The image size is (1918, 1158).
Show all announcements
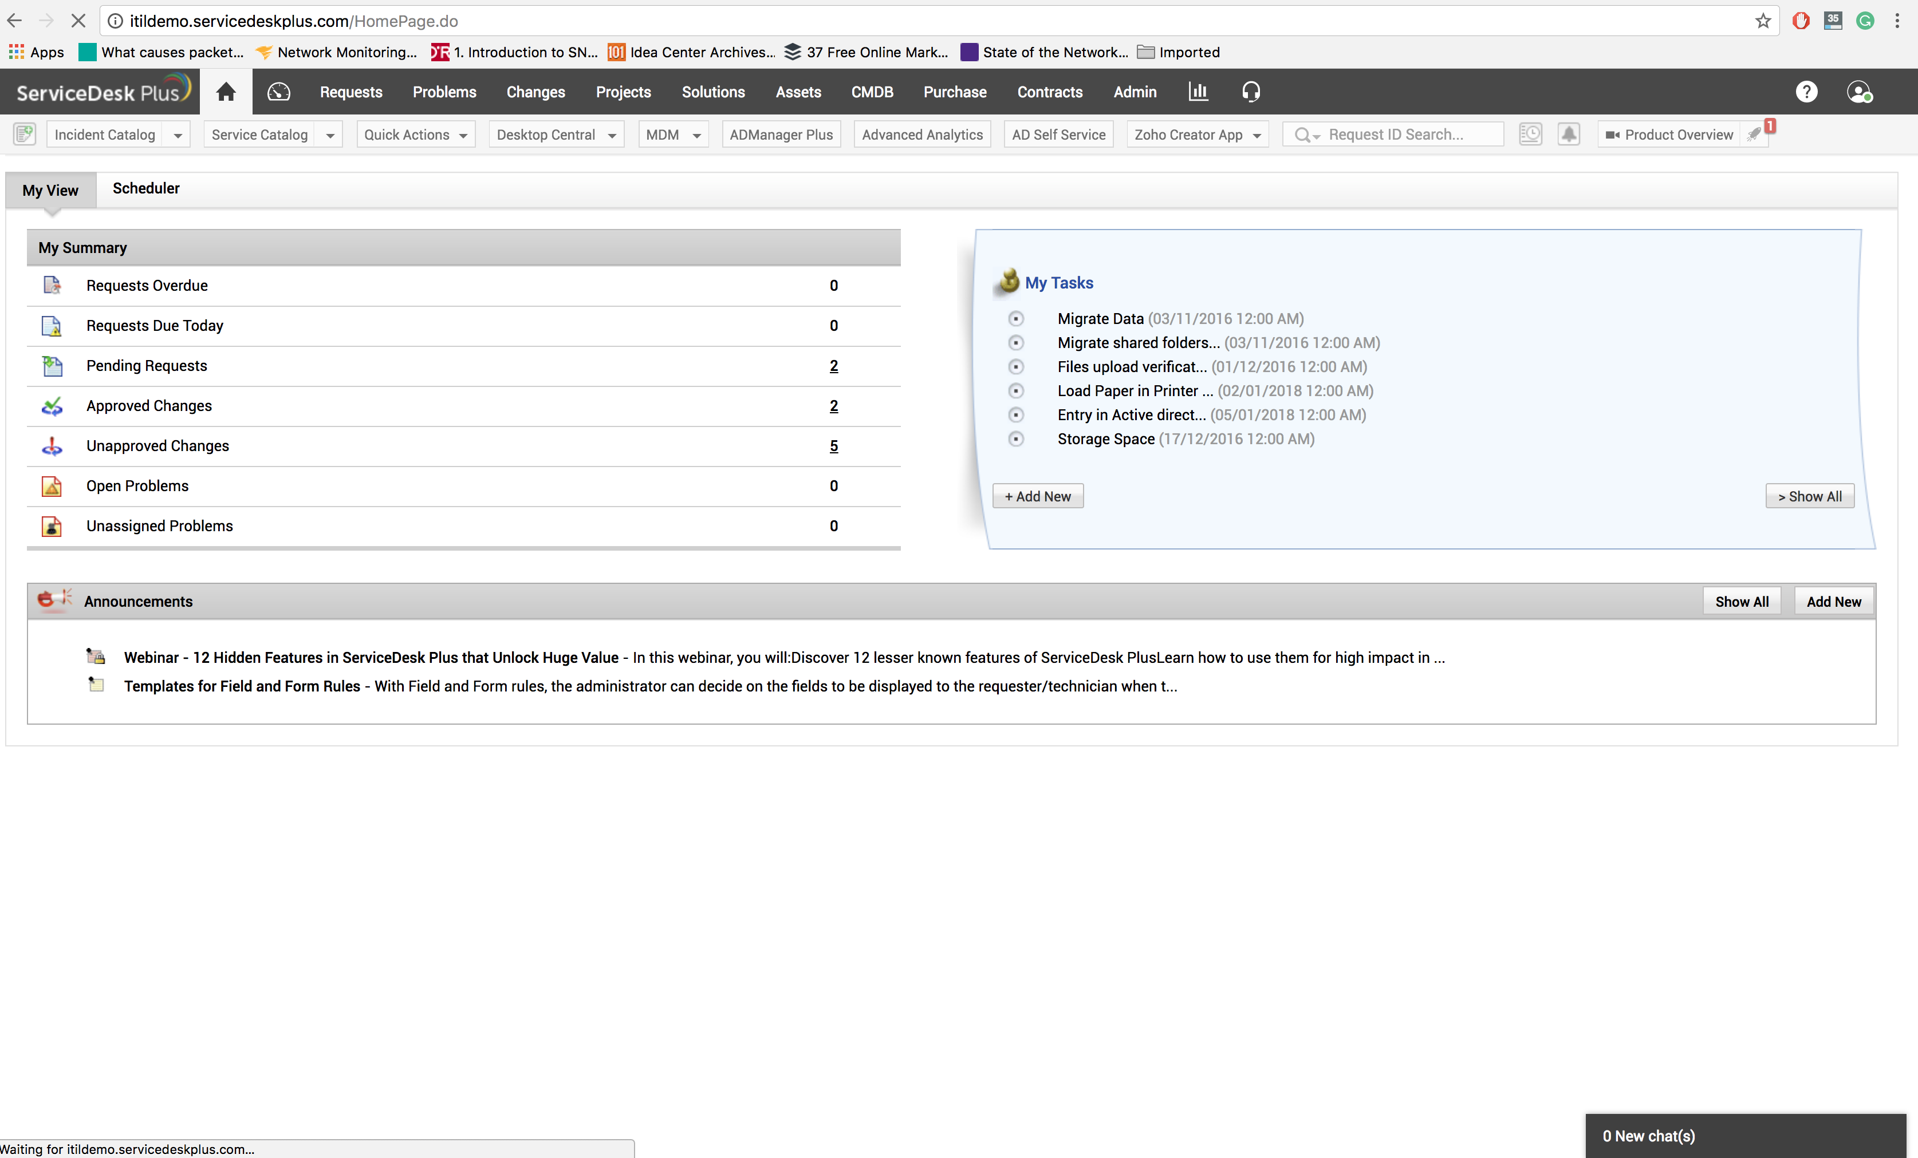[1741, 602]
